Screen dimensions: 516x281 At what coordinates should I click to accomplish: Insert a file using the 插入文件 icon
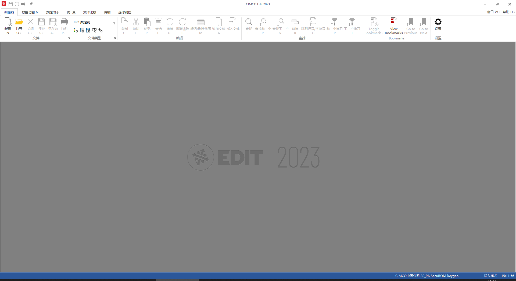[x=233, y=25]
